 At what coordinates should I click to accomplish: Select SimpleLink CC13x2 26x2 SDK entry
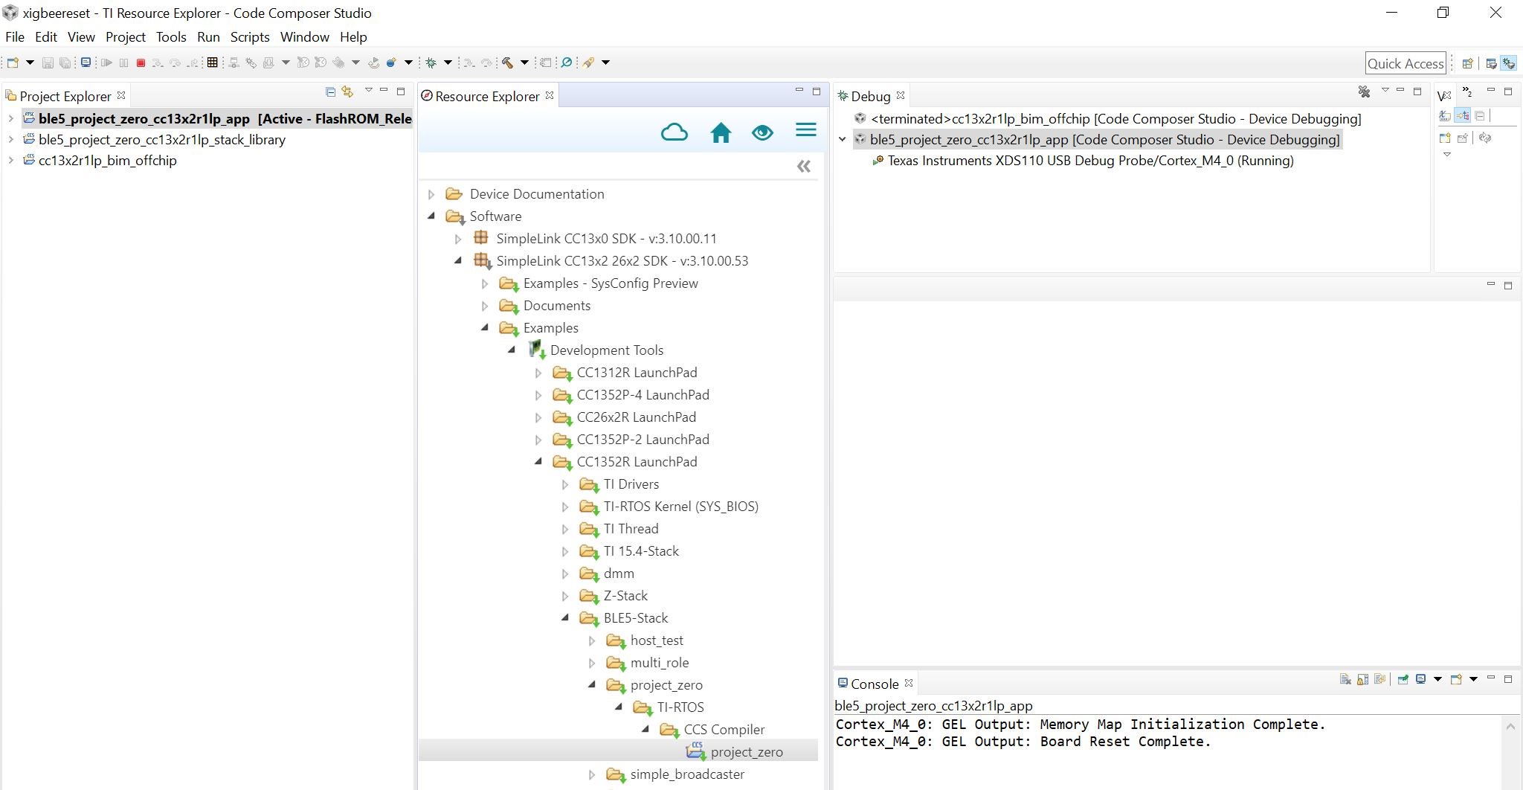[622, 261]
